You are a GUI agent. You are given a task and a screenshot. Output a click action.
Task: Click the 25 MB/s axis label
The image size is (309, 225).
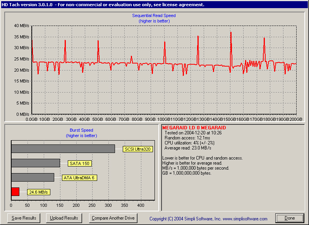(21, 59)
